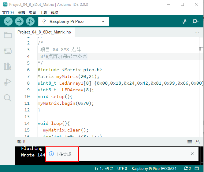This screenshot has height=172, width=204.
Task: Click the Arduino IDE app icon
Action: point(5,4)
